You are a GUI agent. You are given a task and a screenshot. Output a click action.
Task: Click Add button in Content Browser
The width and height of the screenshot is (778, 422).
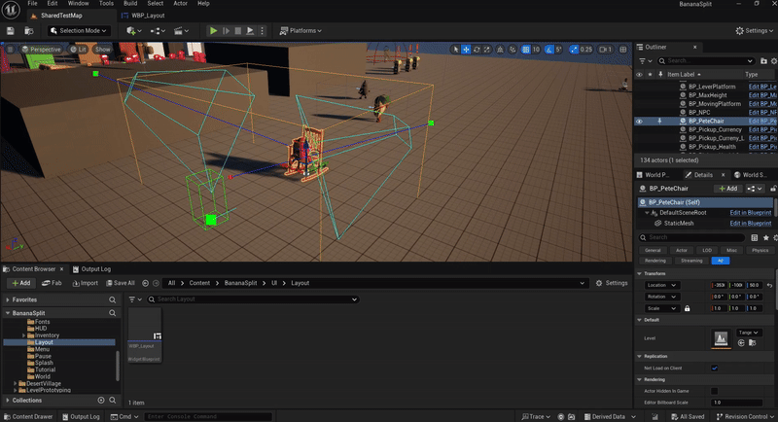click(19, 283)
